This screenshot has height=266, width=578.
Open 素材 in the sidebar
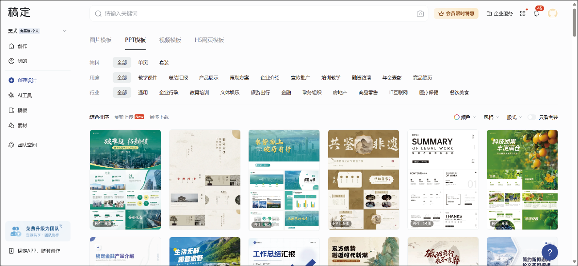pyautogui.click(x=22, y=125)
